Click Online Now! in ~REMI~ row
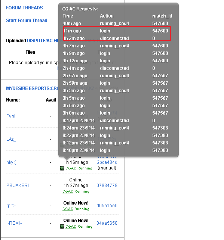This screenshot has width=224, height=240. (x=76, y=221)
